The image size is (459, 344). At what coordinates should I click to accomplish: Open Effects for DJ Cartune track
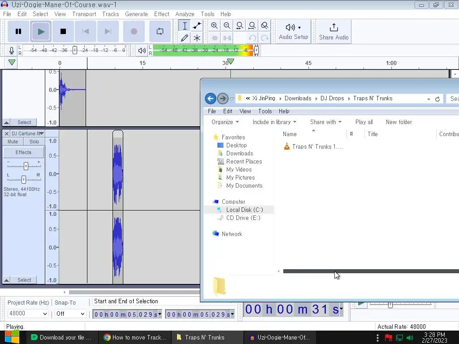click(x=23, y=152)
